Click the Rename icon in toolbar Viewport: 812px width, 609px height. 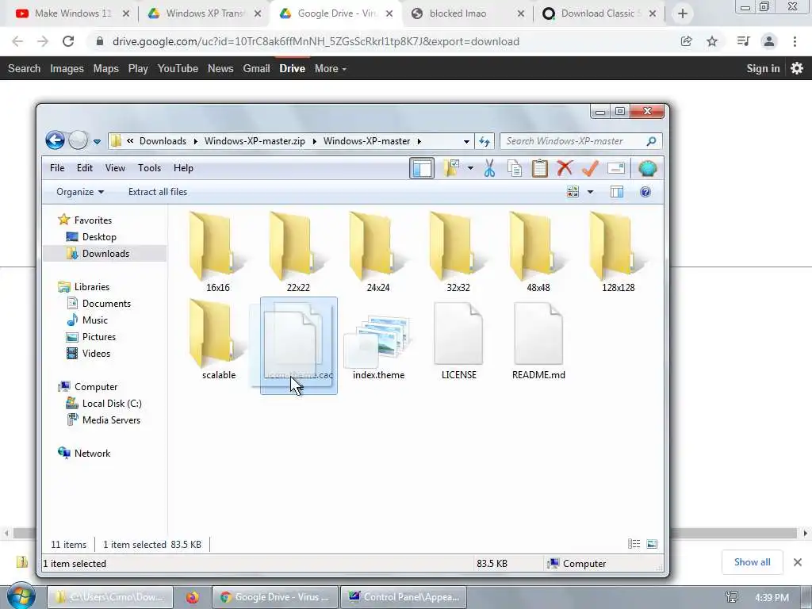pos(615,168)
